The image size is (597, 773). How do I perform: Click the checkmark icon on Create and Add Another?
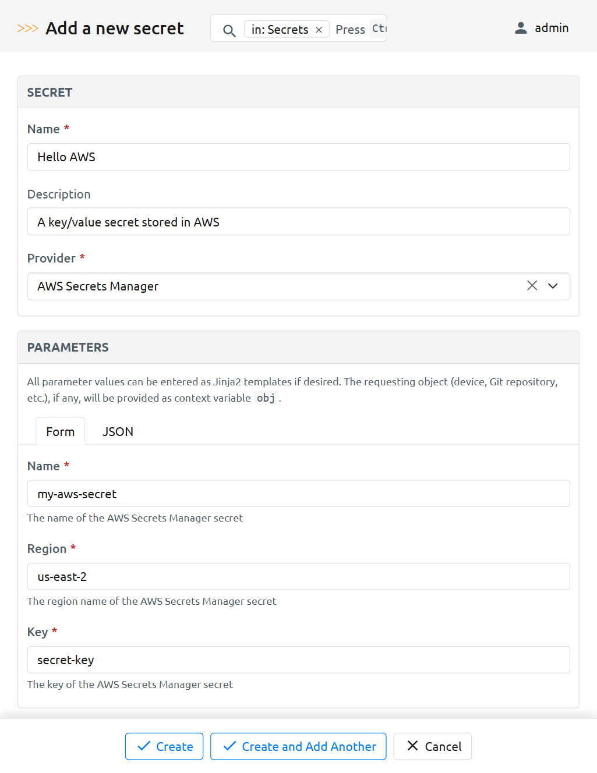228,746
